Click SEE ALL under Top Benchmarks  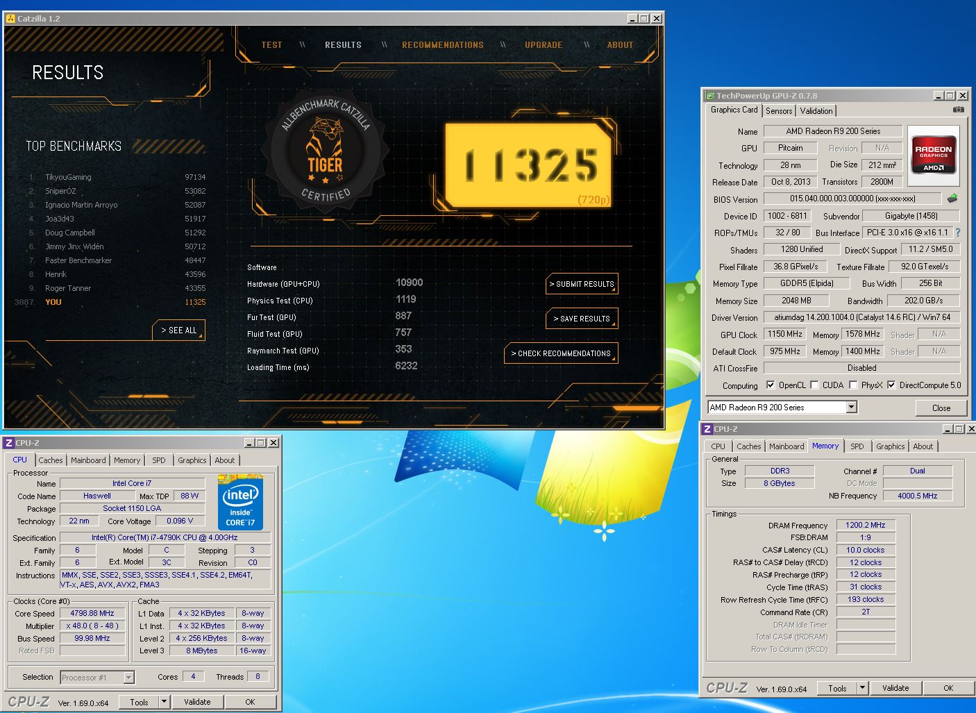[178, 330]
